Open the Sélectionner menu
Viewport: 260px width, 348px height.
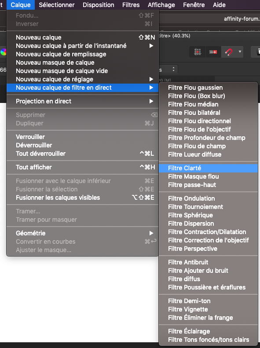point(57,5)
